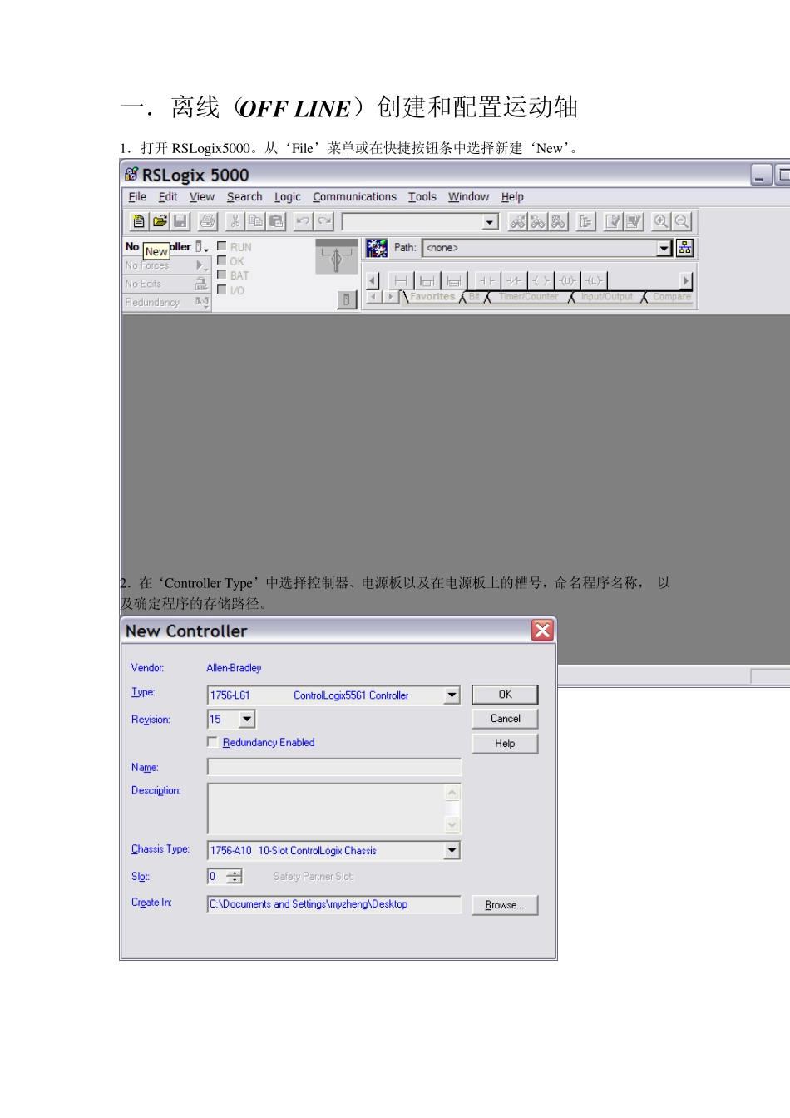Open the No Forces dropdown arrow

coord(200,265)
